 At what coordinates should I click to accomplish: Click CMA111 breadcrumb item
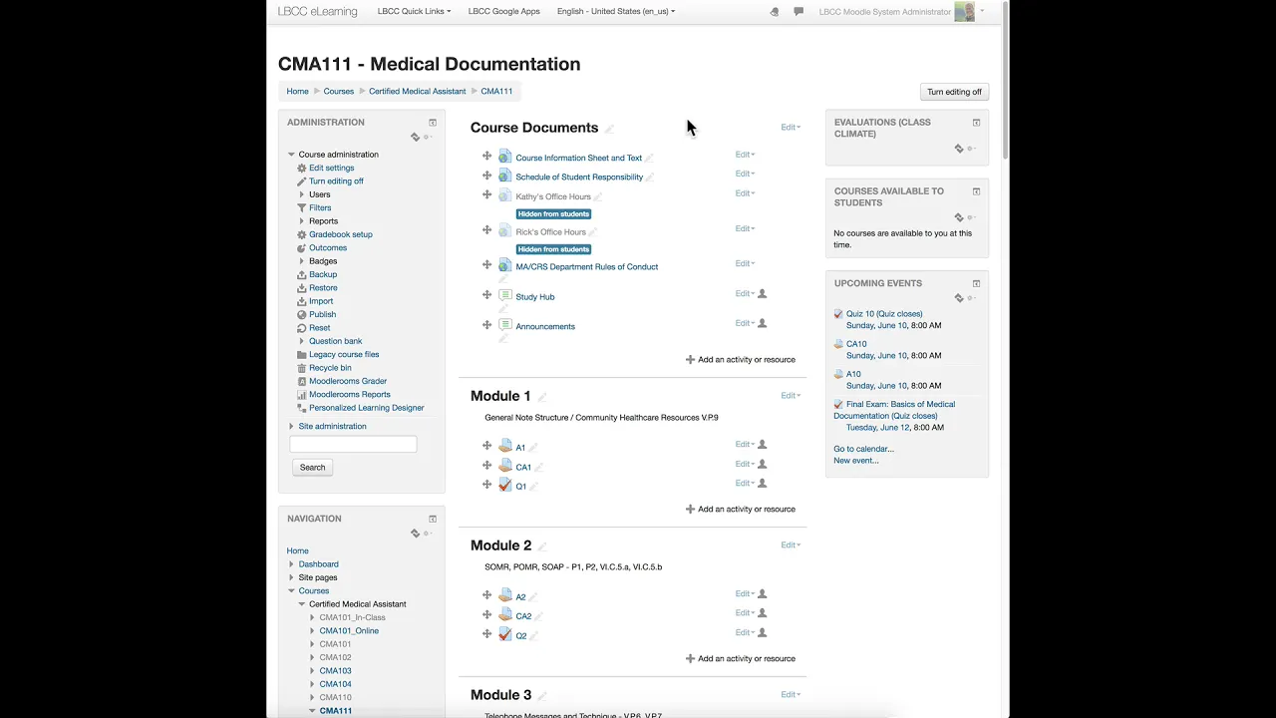496,91
